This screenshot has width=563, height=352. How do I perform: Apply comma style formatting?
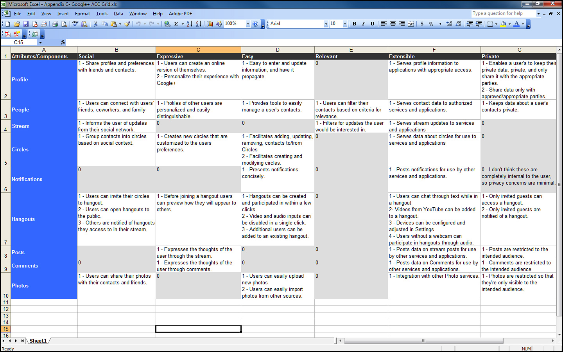[x=440, y=24]
